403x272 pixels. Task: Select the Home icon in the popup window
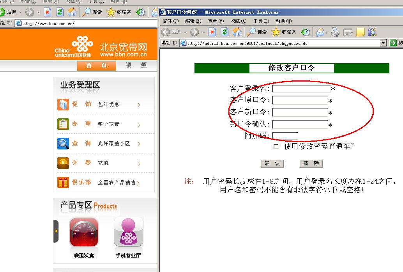pyautogui.click(x=237, y=32)
